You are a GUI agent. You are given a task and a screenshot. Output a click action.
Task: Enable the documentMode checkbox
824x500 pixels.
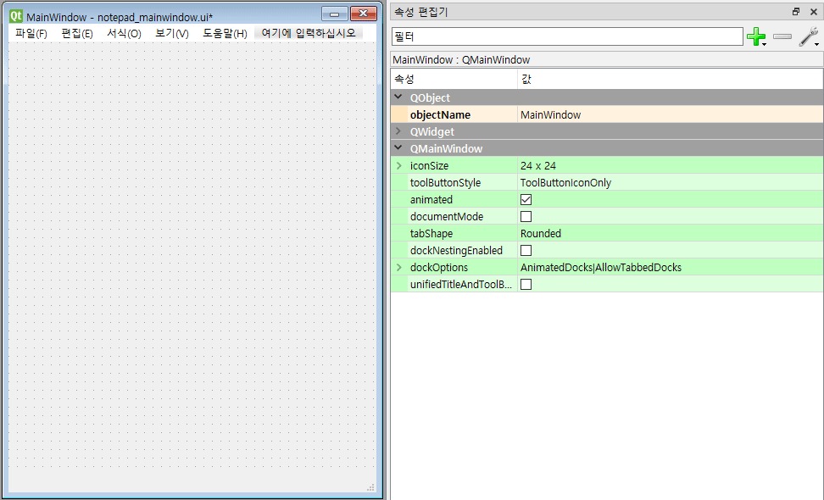pos(526,216)
